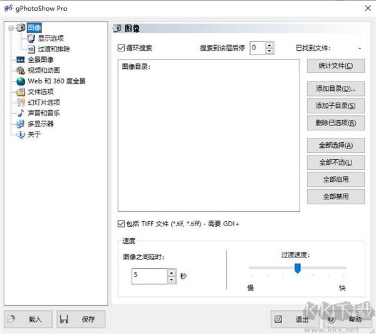This screenshot has height=334, width=376.
Task: Click 保存 button with floppy disk icon
Action: click(x=81, y=319)
